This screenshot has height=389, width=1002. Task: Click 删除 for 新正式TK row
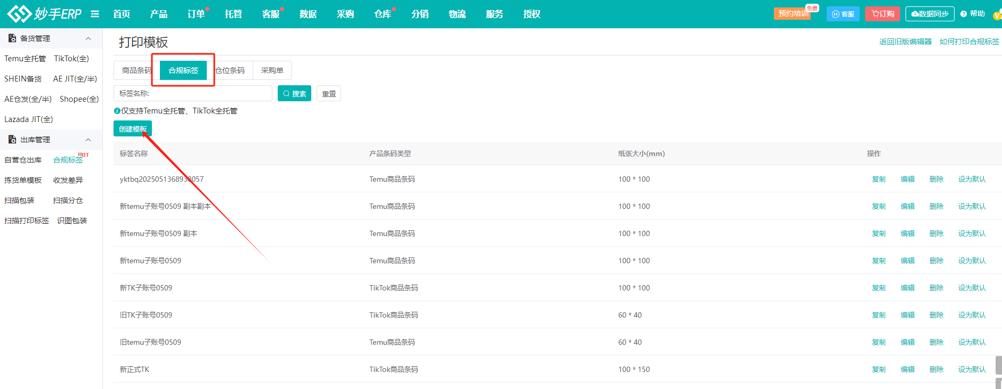[x=936, y=369]
